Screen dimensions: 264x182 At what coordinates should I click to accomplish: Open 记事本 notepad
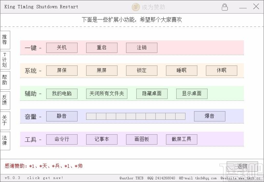point(102,139)
